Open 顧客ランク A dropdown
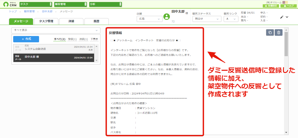The height and width of the screenshot is (138, 298). [x=231, y=19]
